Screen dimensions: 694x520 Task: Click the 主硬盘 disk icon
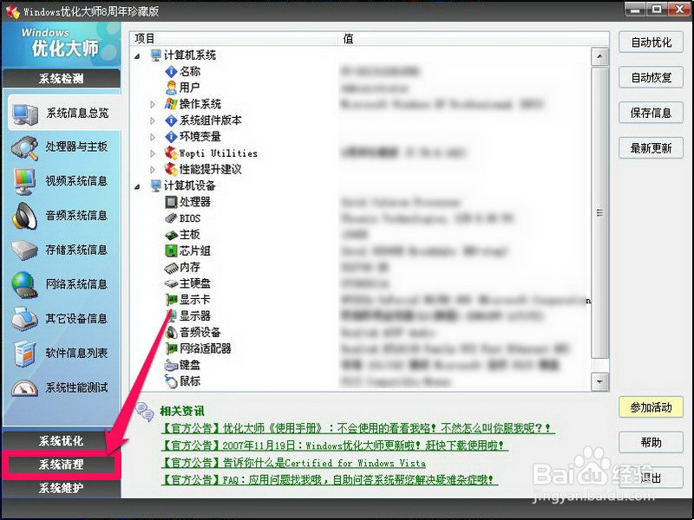click(x=171, y=283)
